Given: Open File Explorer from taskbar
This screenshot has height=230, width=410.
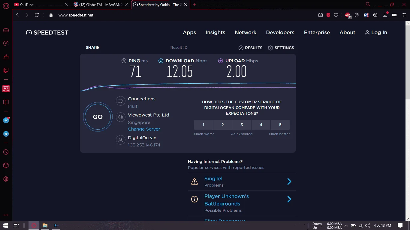Looking at the screenshot, I should tap(45, 225).
